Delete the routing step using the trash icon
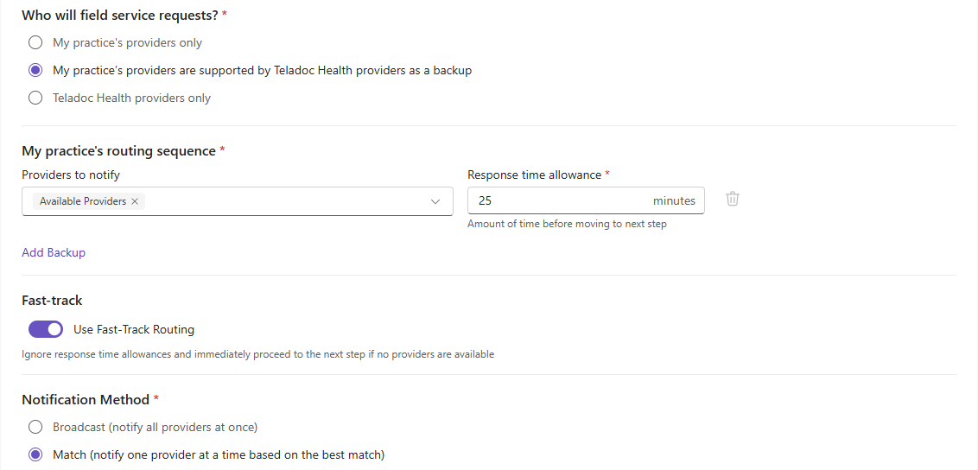Image resolution: width=978 pixels, height=470 pixels. (733, 200)
